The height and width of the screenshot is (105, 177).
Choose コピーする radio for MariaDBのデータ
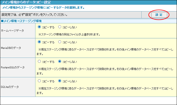click(39, 42)
